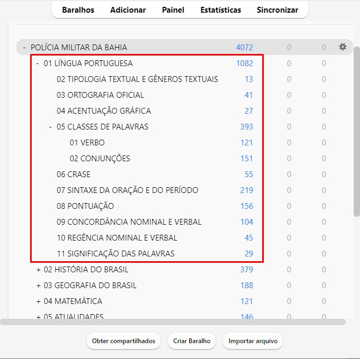Click the count 151 for CONJUNÇÕES
This screenshot has height=359, width=360.
coord(246,158)
